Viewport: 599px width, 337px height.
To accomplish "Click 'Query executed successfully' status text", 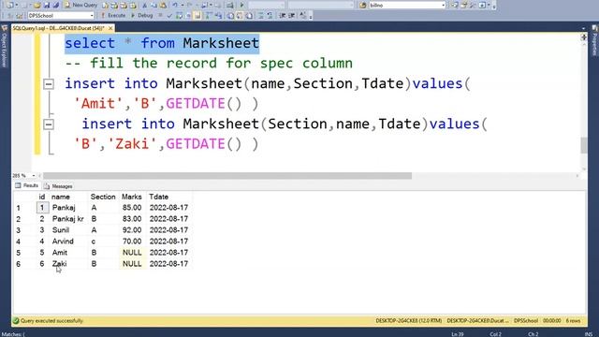I will click(x=51, y=321).
